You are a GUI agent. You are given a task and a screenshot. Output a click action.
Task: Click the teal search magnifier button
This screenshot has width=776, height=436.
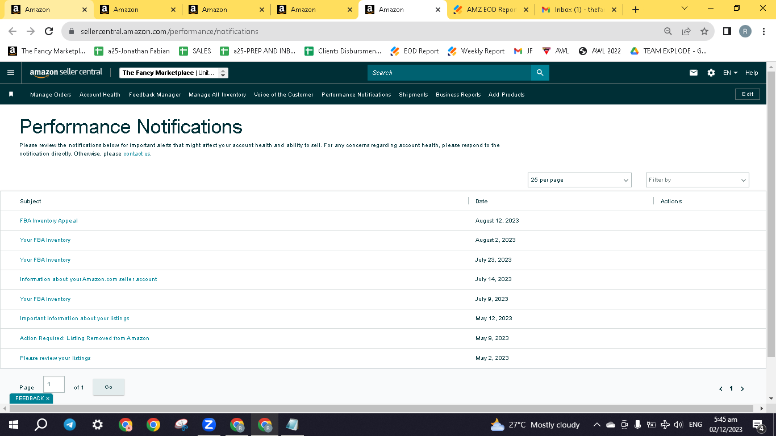[540, 73]
